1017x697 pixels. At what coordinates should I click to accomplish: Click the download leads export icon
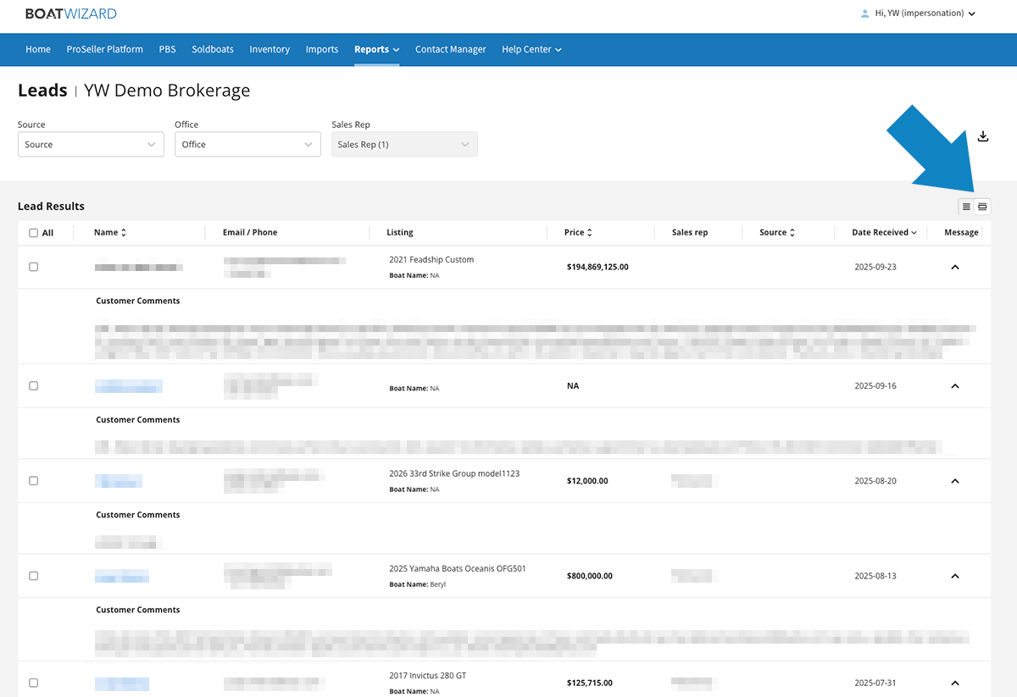[x=983, y=136]
